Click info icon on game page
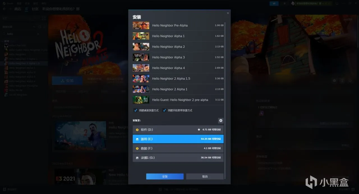359x194 pixels. click(x=342, y=81)
